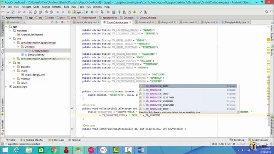Open the VCS menu
Screen dimensions: 274x154
(89, 7)
